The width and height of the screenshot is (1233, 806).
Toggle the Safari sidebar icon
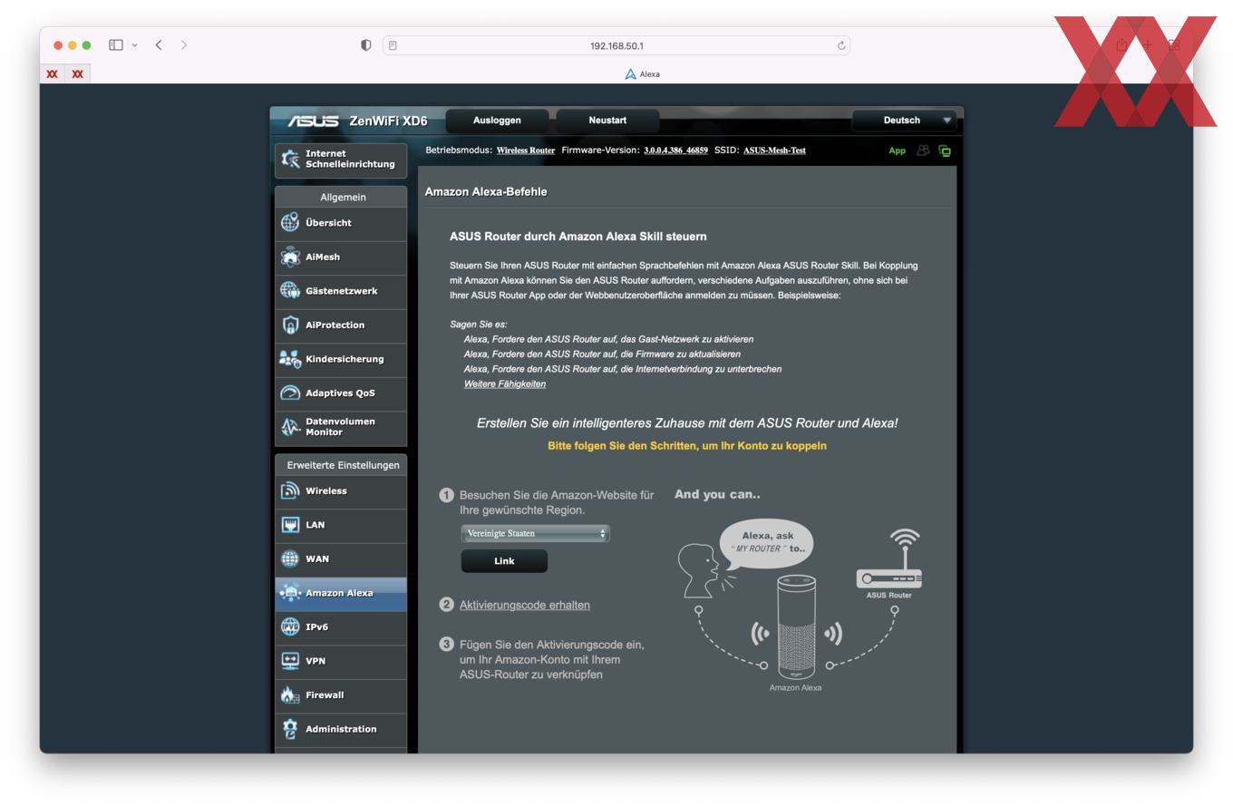click(116, 44)
